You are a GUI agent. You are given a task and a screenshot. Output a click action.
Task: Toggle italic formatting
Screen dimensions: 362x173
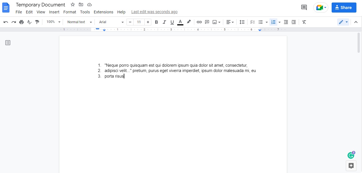point(164,22)
